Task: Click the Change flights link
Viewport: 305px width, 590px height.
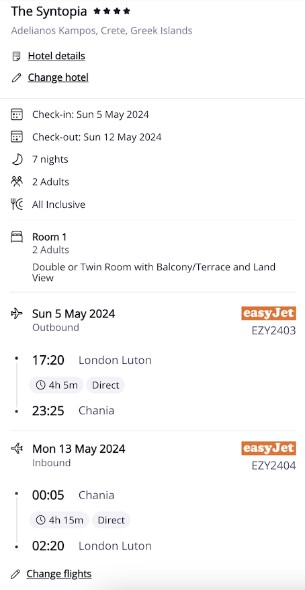Action: click(59, 574)
